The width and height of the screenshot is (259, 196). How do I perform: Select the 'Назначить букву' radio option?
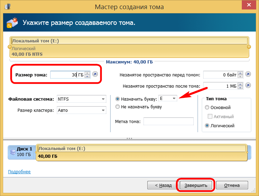[x=118, y=99]
